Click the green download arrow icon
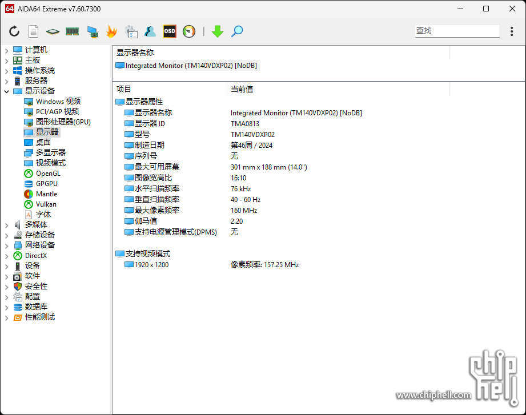Image resolution: width=526 pixels, height=415 pixels. click(218, 31)
